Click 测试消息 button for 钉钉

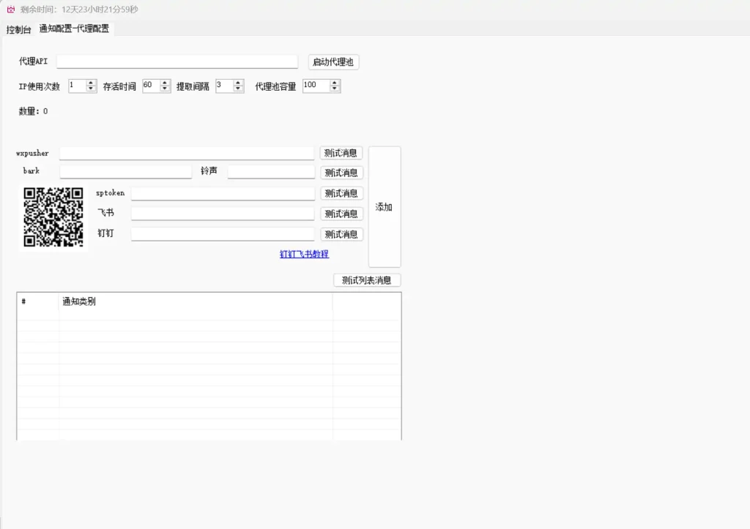tap(341, 234)
